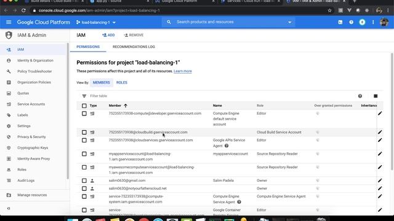Image resolution: width=394 pixels, height=221 pixels.
Task: Check the compute-system service agent row checkbox
Action: [84, 196]
